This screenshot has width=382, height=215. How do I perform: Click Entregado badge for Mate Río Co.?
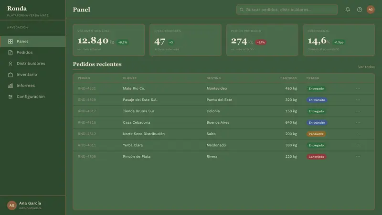316,89
